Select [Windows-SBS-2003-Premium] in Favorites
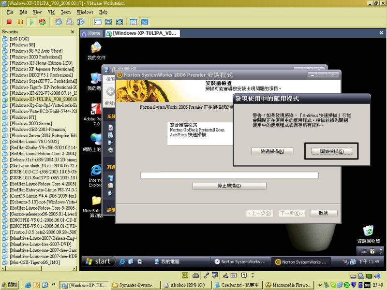Image resolution: width=387 pixels, height=290 pixels. coord(38,130)
